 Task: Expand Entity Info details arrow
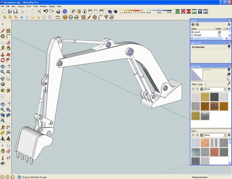[229, 47]
